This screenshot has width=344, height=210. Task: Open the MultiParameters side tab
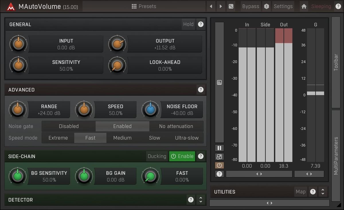336,156
